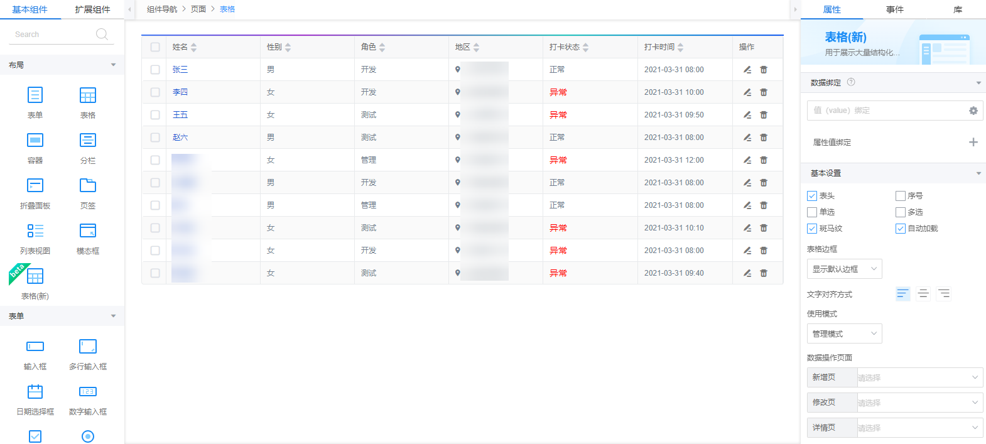The width and height of the screenshot is (986, 444).
Task: Choose the 页签 tabs component
Action: click(88, 186)
